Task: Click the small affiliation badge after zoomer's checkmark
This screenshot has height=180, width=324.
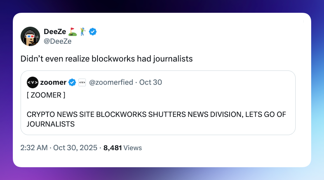Action: point(82,82)
